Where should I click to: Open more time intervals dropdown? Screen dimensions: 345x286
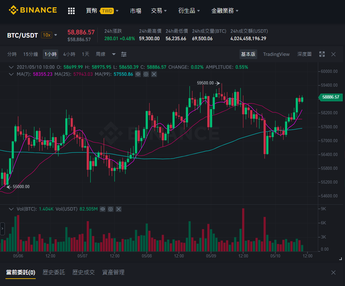click(114, 54)
